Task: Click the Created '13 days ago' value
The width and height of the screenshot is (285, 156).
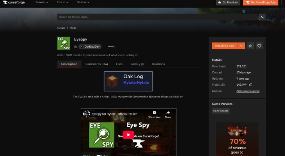Action: click(x=244, y=72)
